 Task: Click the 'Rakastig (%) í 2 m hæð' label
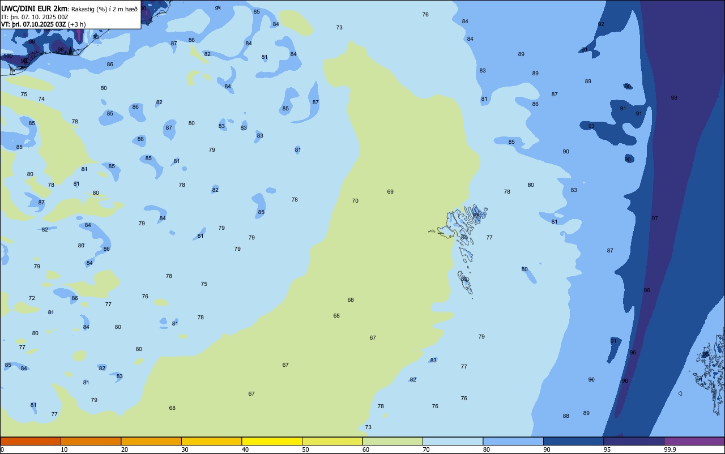pos(104,9)
